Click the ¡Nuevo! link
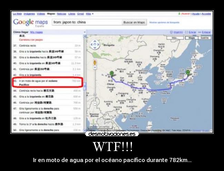Screen dimensions: 224x171 point(185,14)
